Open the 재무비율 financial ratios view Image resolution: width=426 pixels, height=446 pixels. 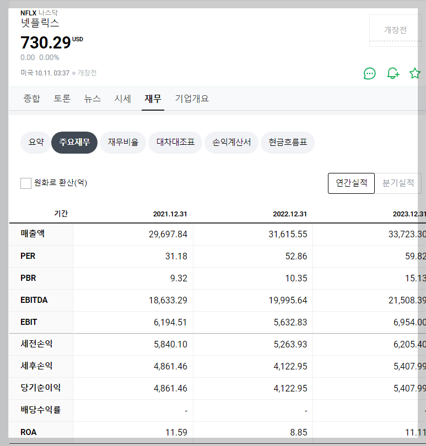click(x=122, y=142)
